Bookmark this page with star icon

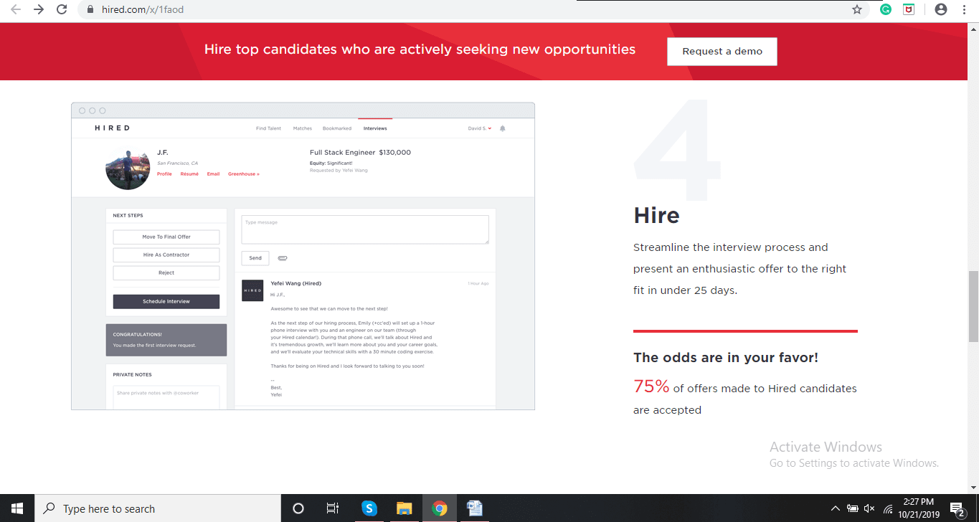click(x=856, y=9)
